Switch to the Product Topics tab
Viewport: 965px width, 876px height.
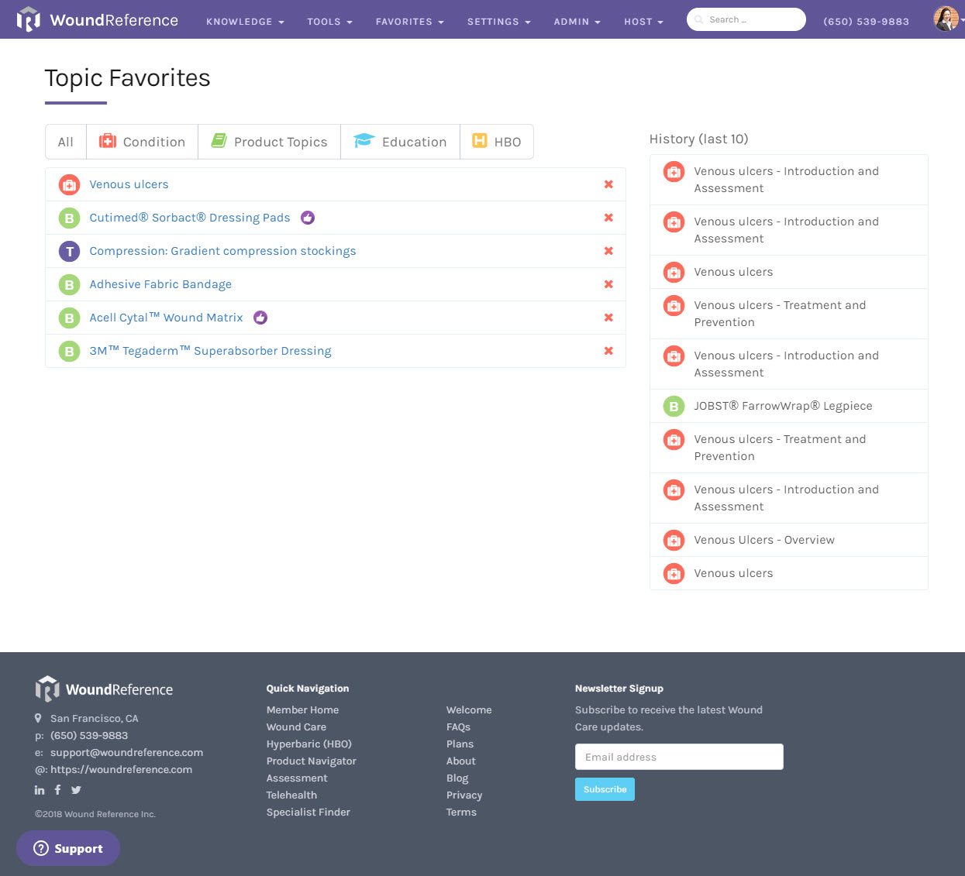(x=269, y=142)
